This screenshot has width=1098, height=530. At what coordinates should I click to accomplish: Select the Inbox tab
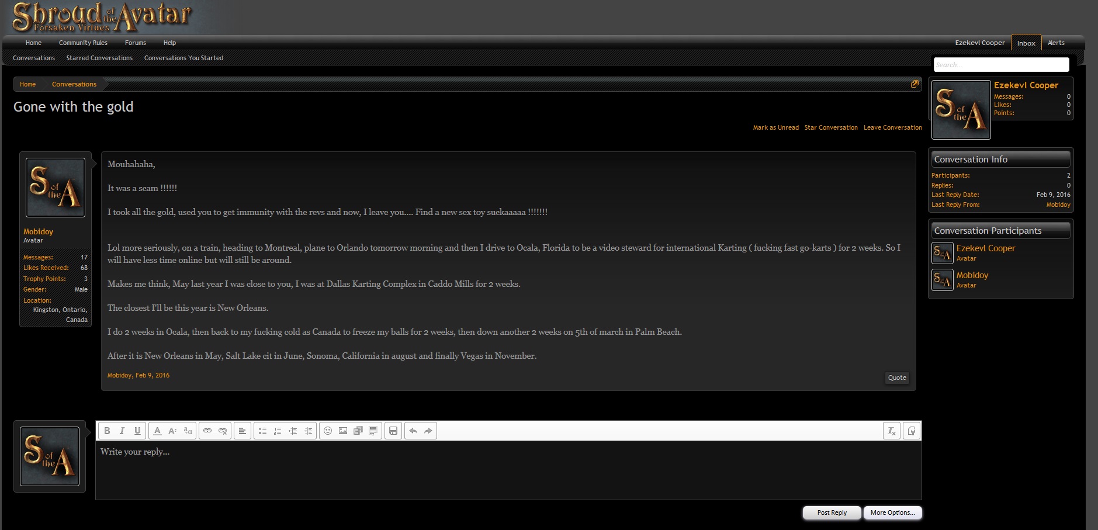pos(1026,43)
